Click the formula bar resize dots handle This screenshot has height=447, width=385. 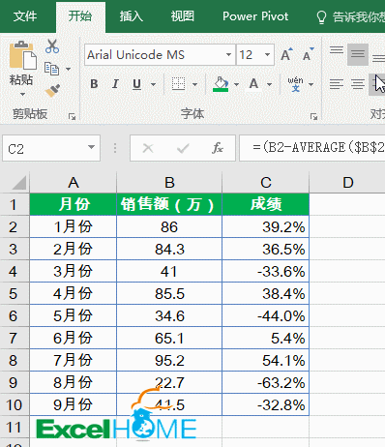(115, 148)
